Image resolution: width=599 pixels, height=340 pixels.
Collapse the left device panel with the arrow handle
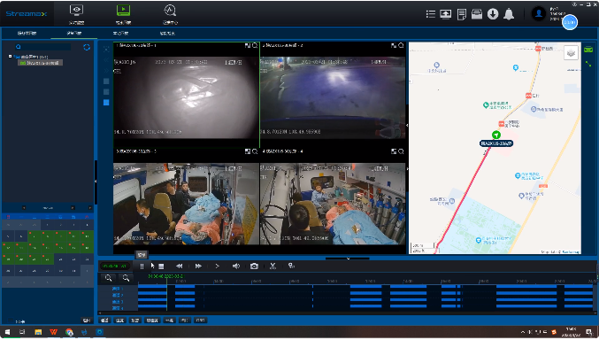[x=96, y=182]
